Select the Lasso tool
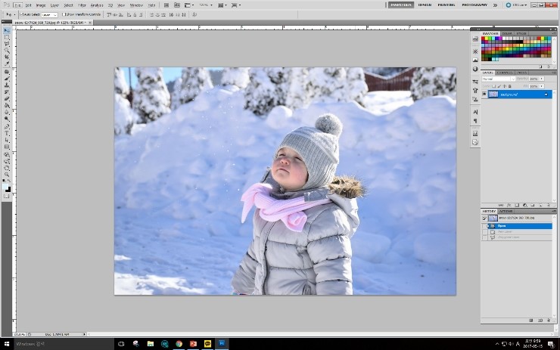 coord(7,44)
